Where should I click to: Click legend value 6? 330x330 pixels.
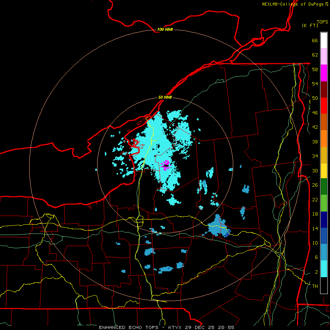tap(316, 257)
